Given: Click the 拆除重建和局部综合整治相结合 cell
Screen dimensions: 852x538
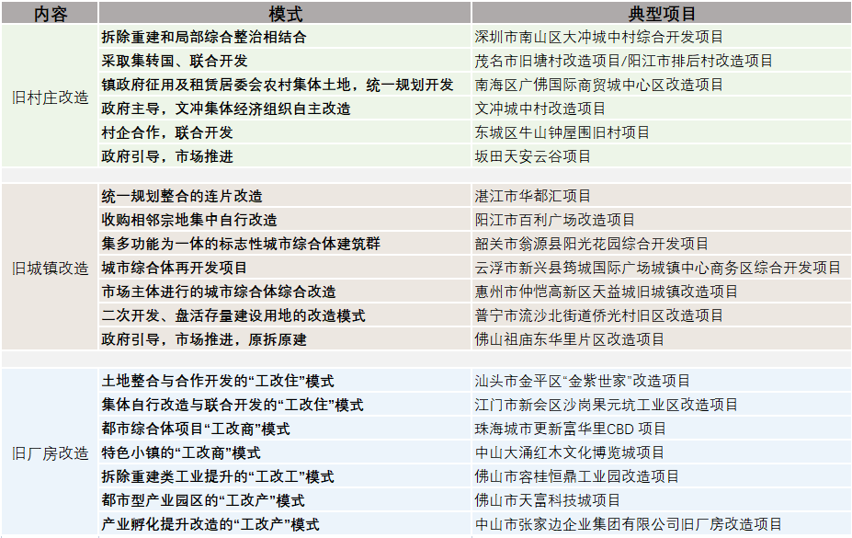Looking at the screenshot, I should coord(204,38).
